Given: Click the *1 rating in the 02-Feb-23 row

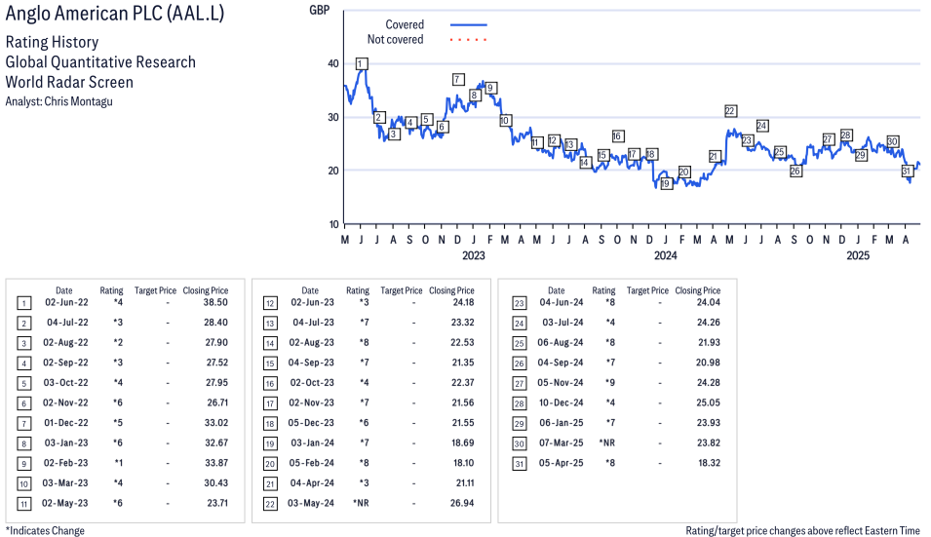Looking at the screenshot, I should click(119, 463).
